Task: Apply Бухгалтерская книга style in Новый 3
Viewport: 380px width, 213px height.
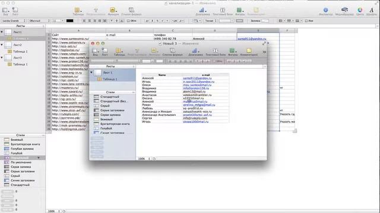Action: [x=115, y=124]
